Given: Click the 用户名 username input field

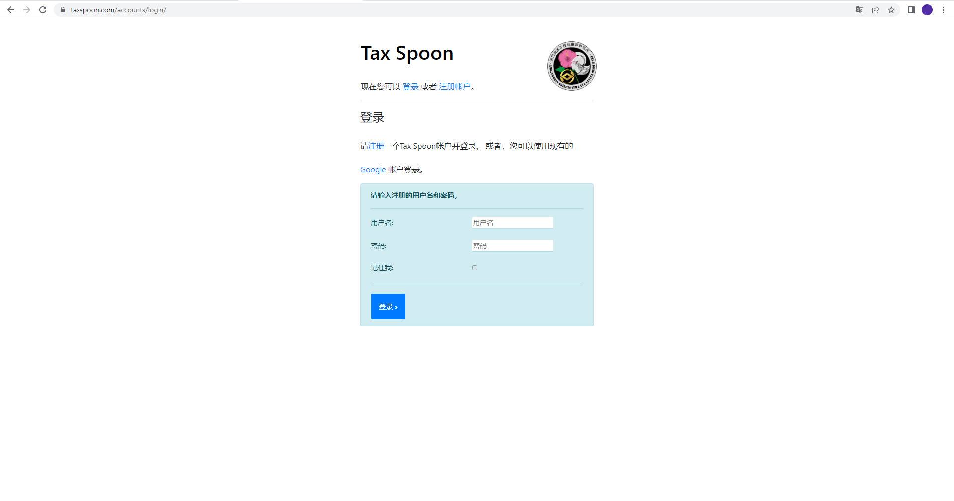Looking at the screenshot, I should click(x=512, y=223).
